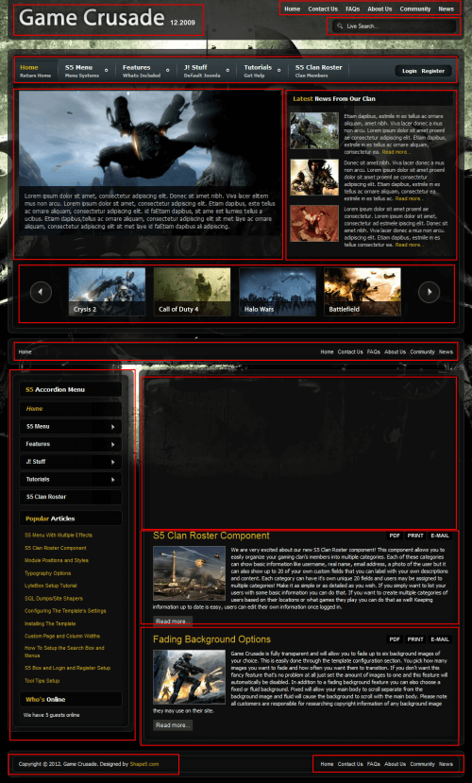This screenshot has width=472, height=783.
Task: Open Community in top header menu
Action: coord(415,9)
